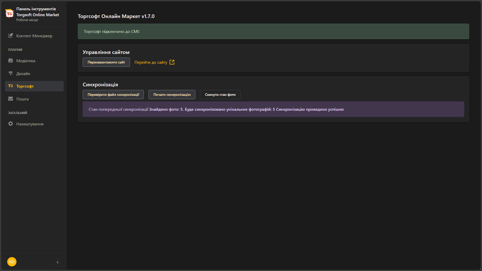Click Перевірити файл синхронізації button
This screenshot has width=482, height=271.
tap(113, 95)
